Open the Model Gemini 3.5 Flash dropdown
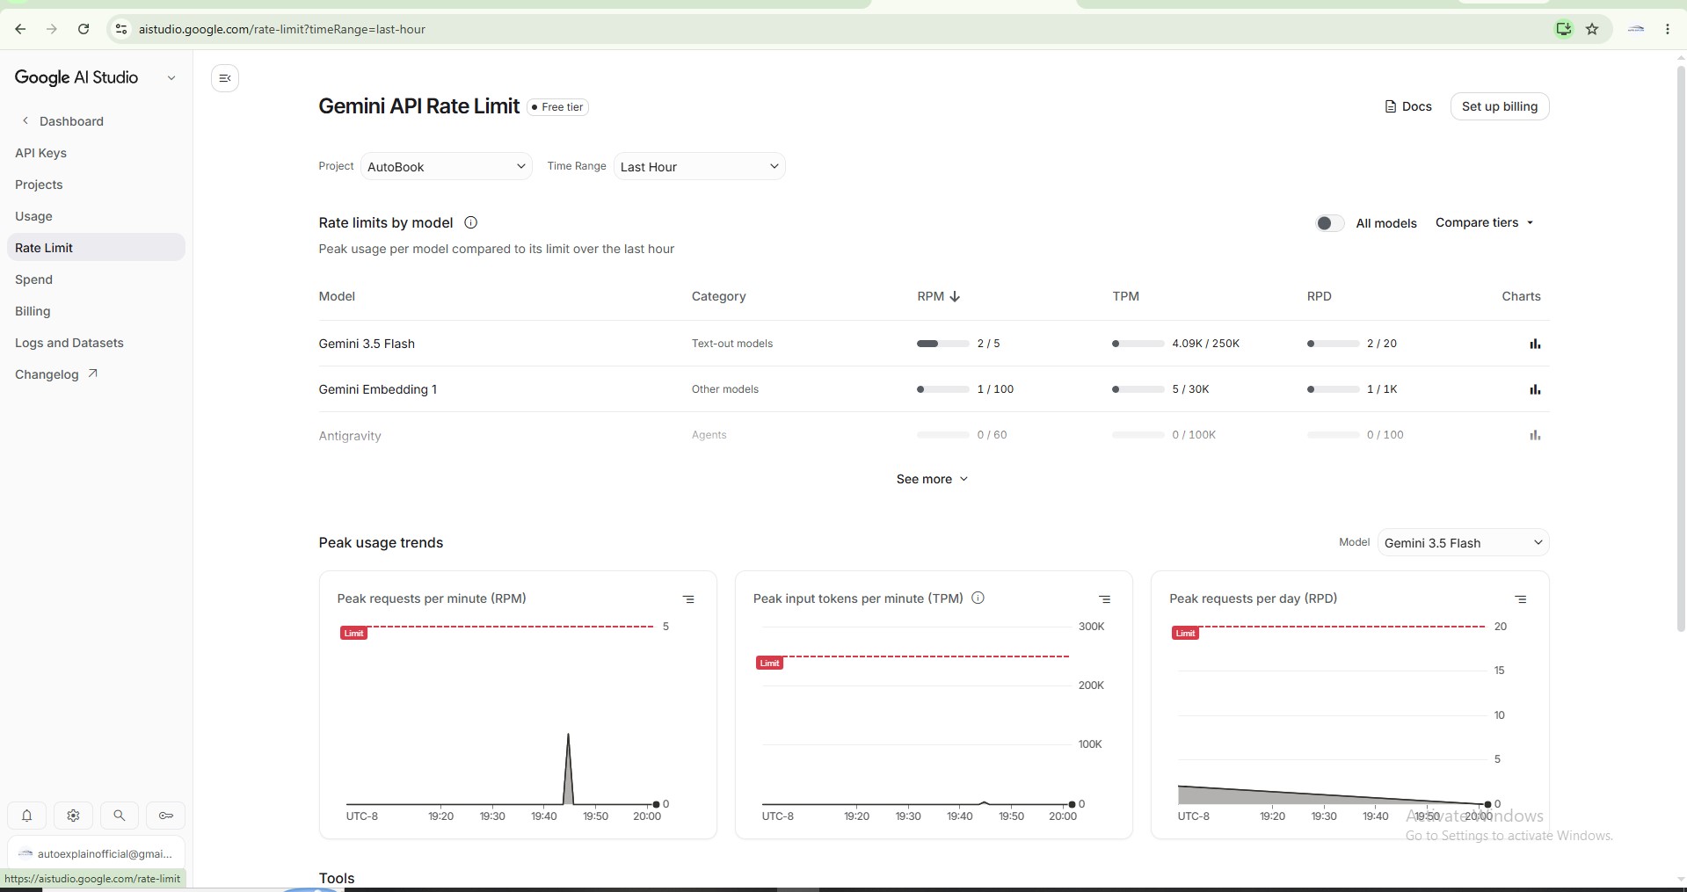 [1463, 542]
